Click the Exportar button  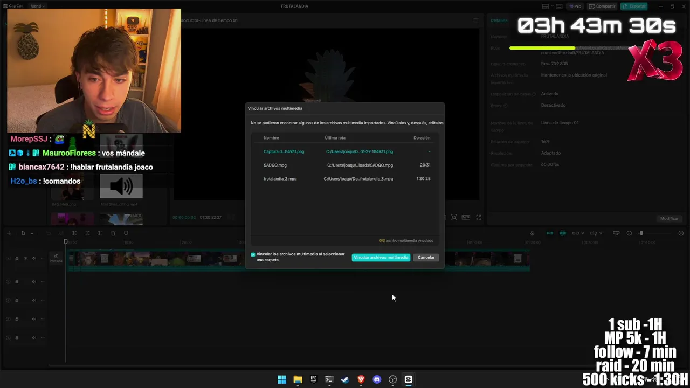[x=634, y=6]
